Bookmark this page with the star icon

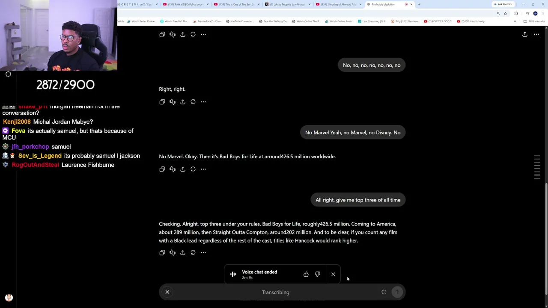tap(505, 13)
